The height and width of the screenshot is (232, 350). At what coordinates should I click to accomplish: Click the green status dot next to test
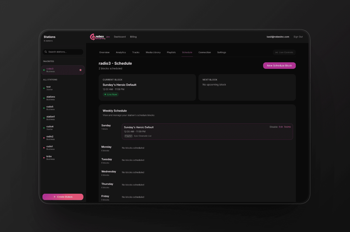(x=44, y=88)
